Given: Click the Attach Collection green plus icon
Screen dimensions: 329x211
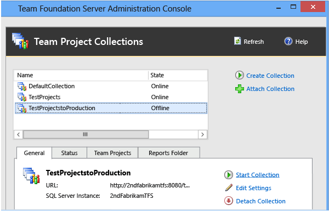Looking at the screenshot, I should pyautogui.click(x=240, y=89).
